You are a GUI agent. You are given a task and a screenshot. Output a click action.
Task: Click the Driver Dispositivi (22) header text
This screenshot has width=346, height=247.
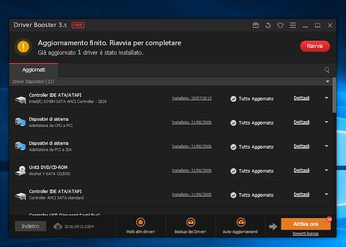pos(33,82)
